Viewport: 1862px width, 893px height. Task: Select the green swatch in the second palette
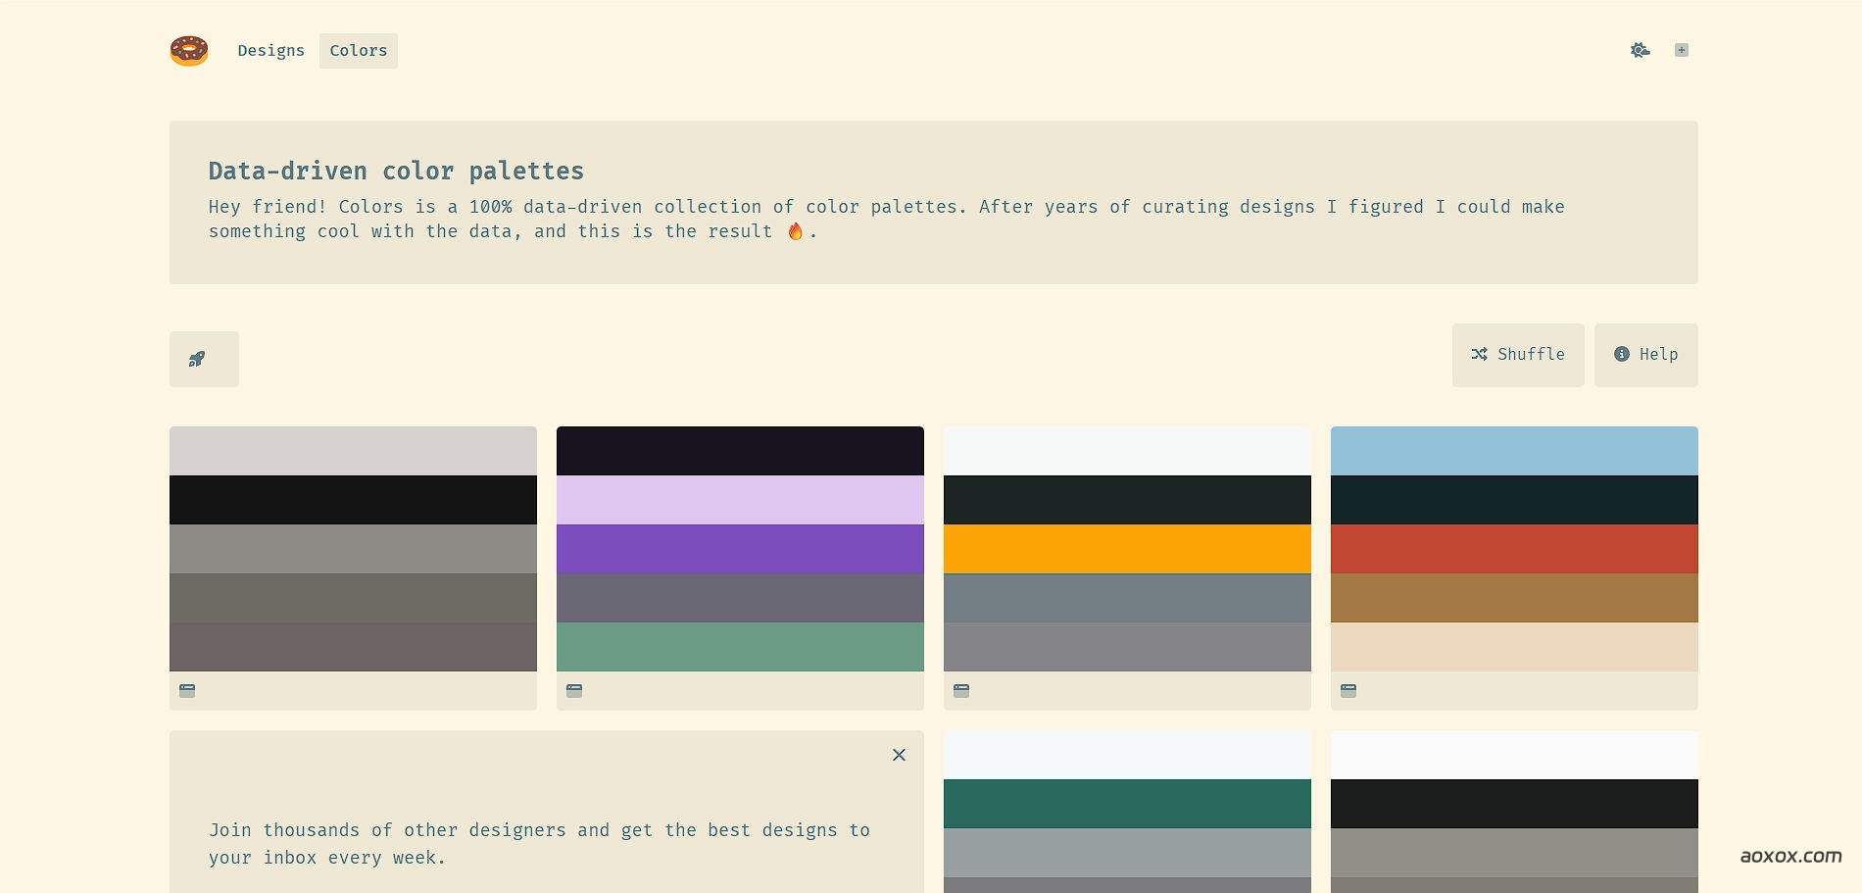click(x=740, y=647)
